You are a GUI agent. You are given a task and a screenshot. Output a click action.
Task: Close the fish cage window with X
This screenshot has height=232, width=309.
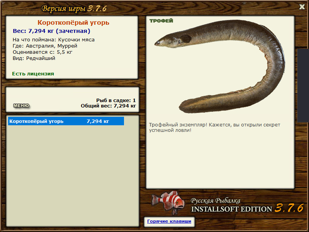click(302, 7)
